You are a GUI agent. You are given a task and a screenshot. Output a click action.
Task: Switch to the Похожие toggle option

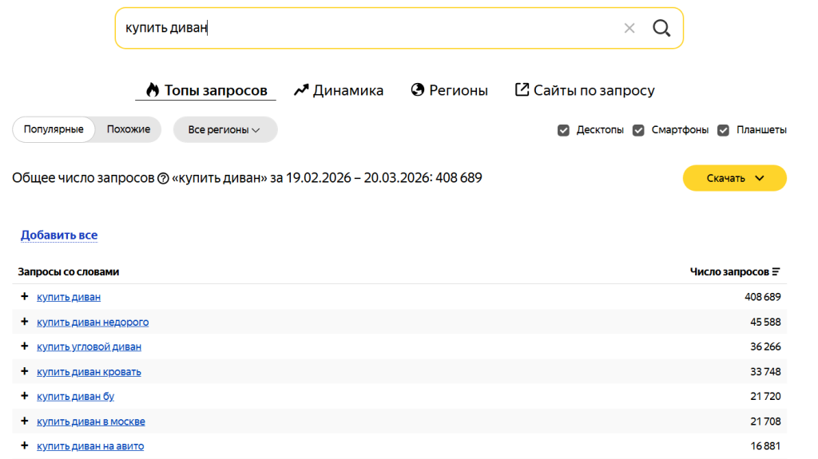coord(129,129)
